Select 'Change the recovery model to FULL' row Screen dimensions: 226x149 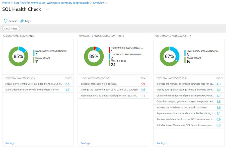(110, 90)
